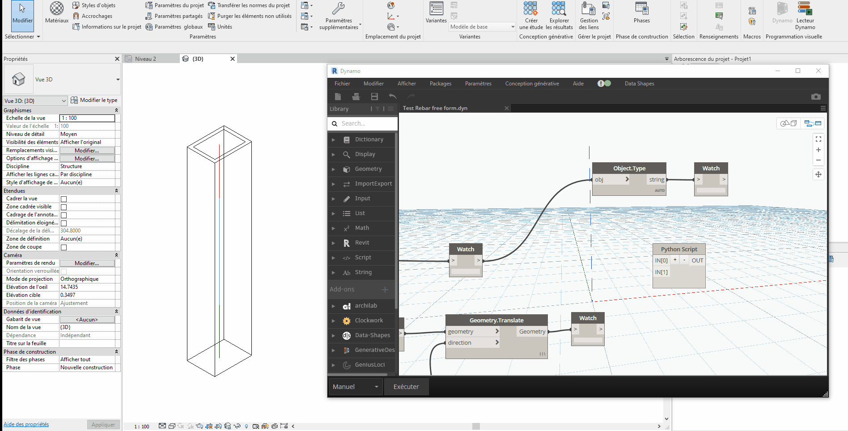Click the new file icon in Dynamo

click(x=338, y=97)
